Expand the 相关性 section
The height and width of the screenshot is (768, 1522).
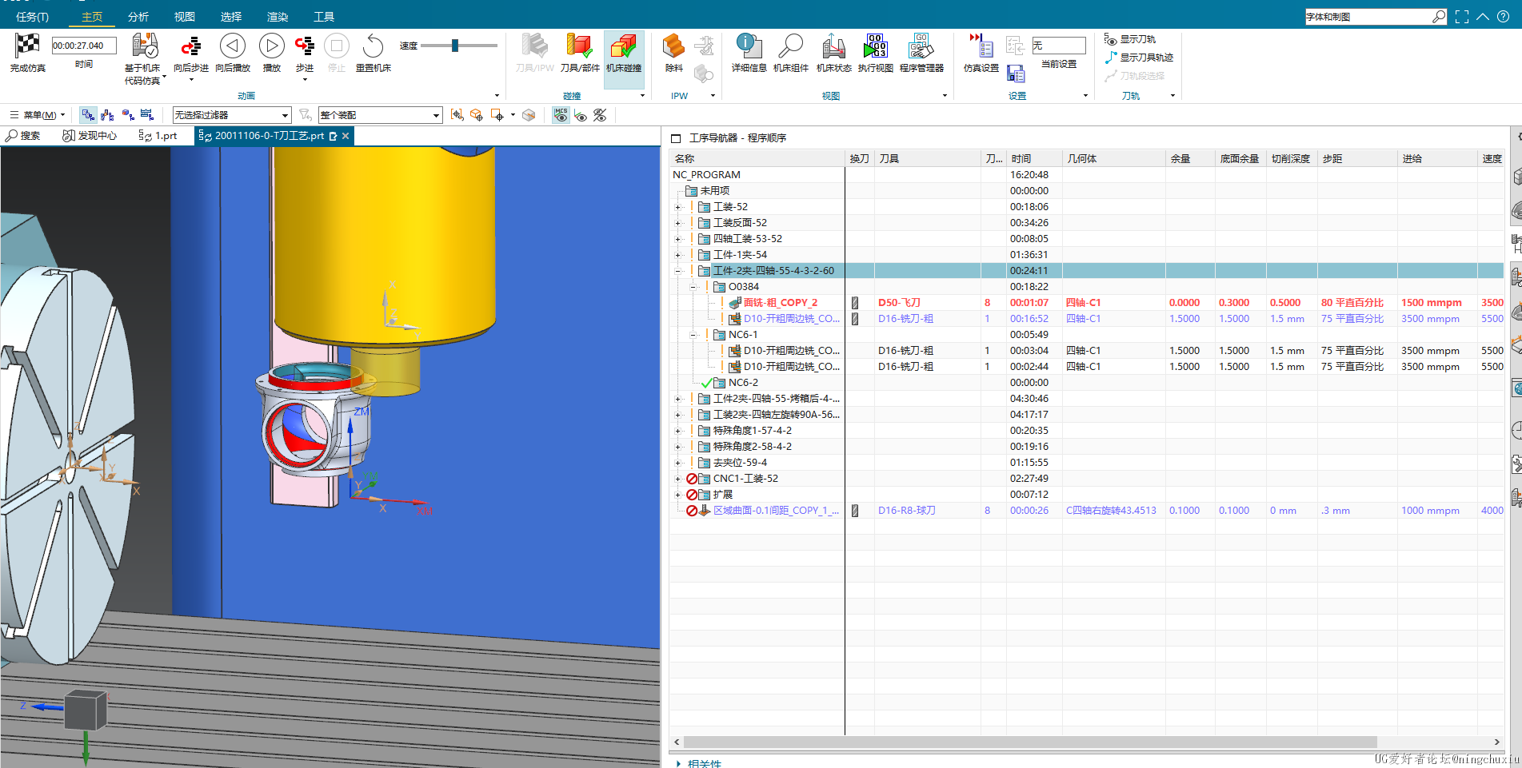click(679, 763)
